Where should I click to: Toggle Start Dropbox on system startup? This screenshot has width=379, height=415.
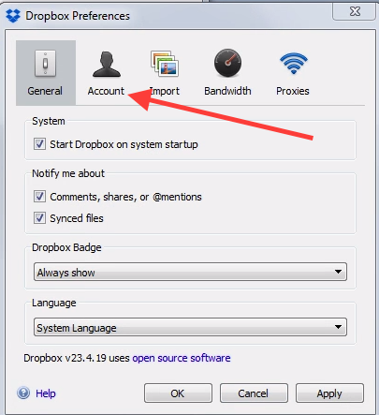point(39,144)
